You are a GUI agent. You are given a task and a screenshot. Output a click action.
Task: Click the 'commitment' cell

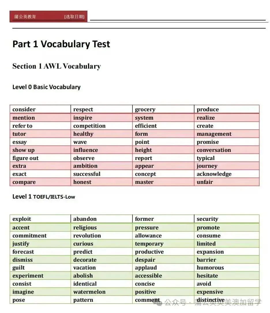[40, 235]
